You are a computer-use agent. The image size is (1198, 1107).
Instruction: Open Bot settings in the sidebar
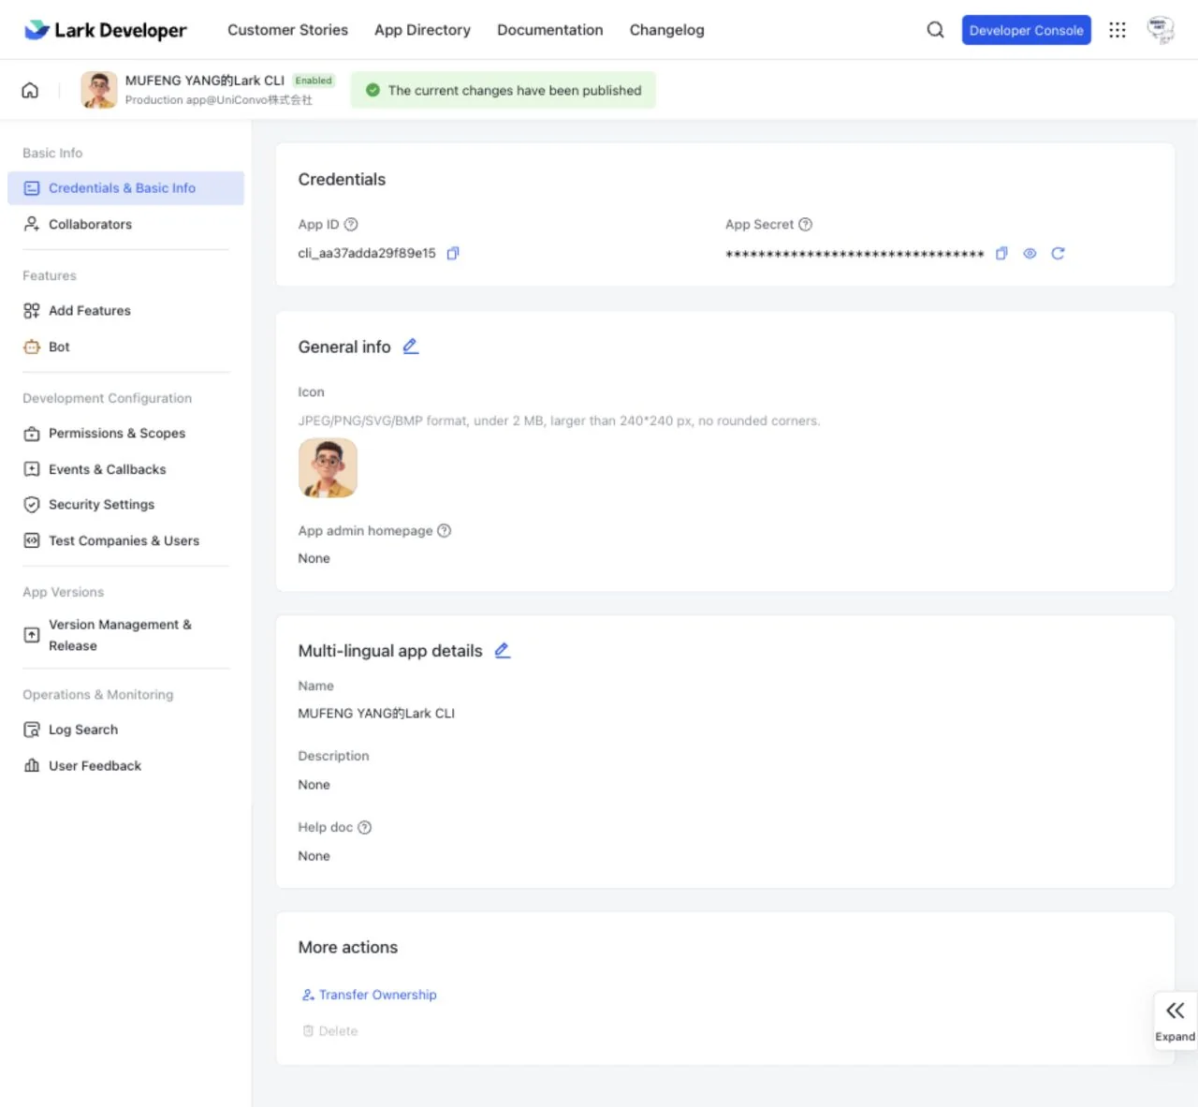click(x=125, y=347)
